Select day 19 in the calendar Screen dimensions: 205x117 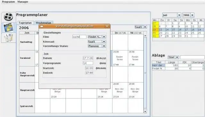click(201, 30)
